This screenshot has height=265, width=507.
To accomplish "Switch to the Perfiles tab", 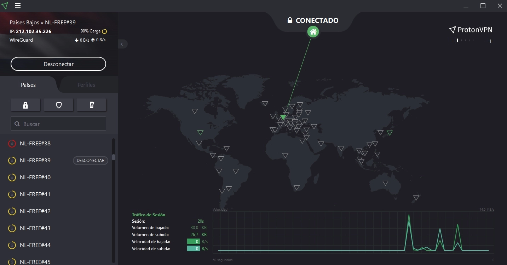I will (x=87, y=85).
